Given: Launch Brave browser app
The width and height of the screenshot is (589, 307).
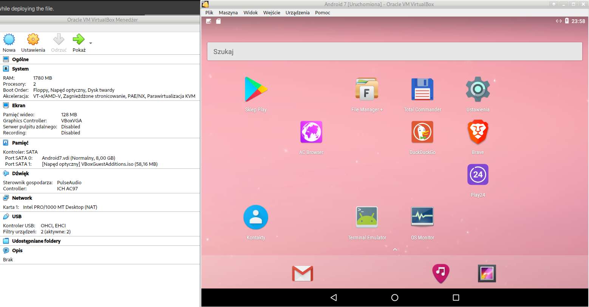Looking at the screenshot, I should tap(478, 132).
